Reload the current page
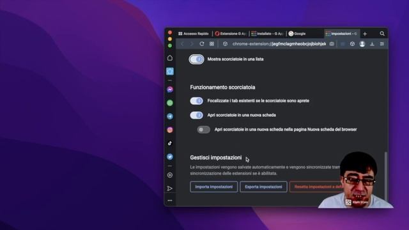The height and width of the screenshot is (230, 409). 202,44
